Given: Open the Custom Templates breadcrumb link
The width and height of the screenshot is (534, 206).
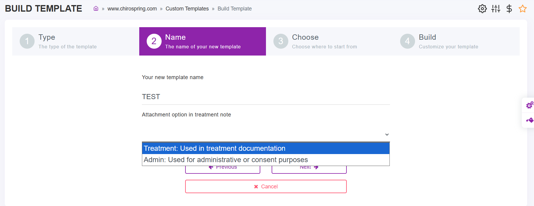Looking at the screenshot, I should tap(187, 9).
